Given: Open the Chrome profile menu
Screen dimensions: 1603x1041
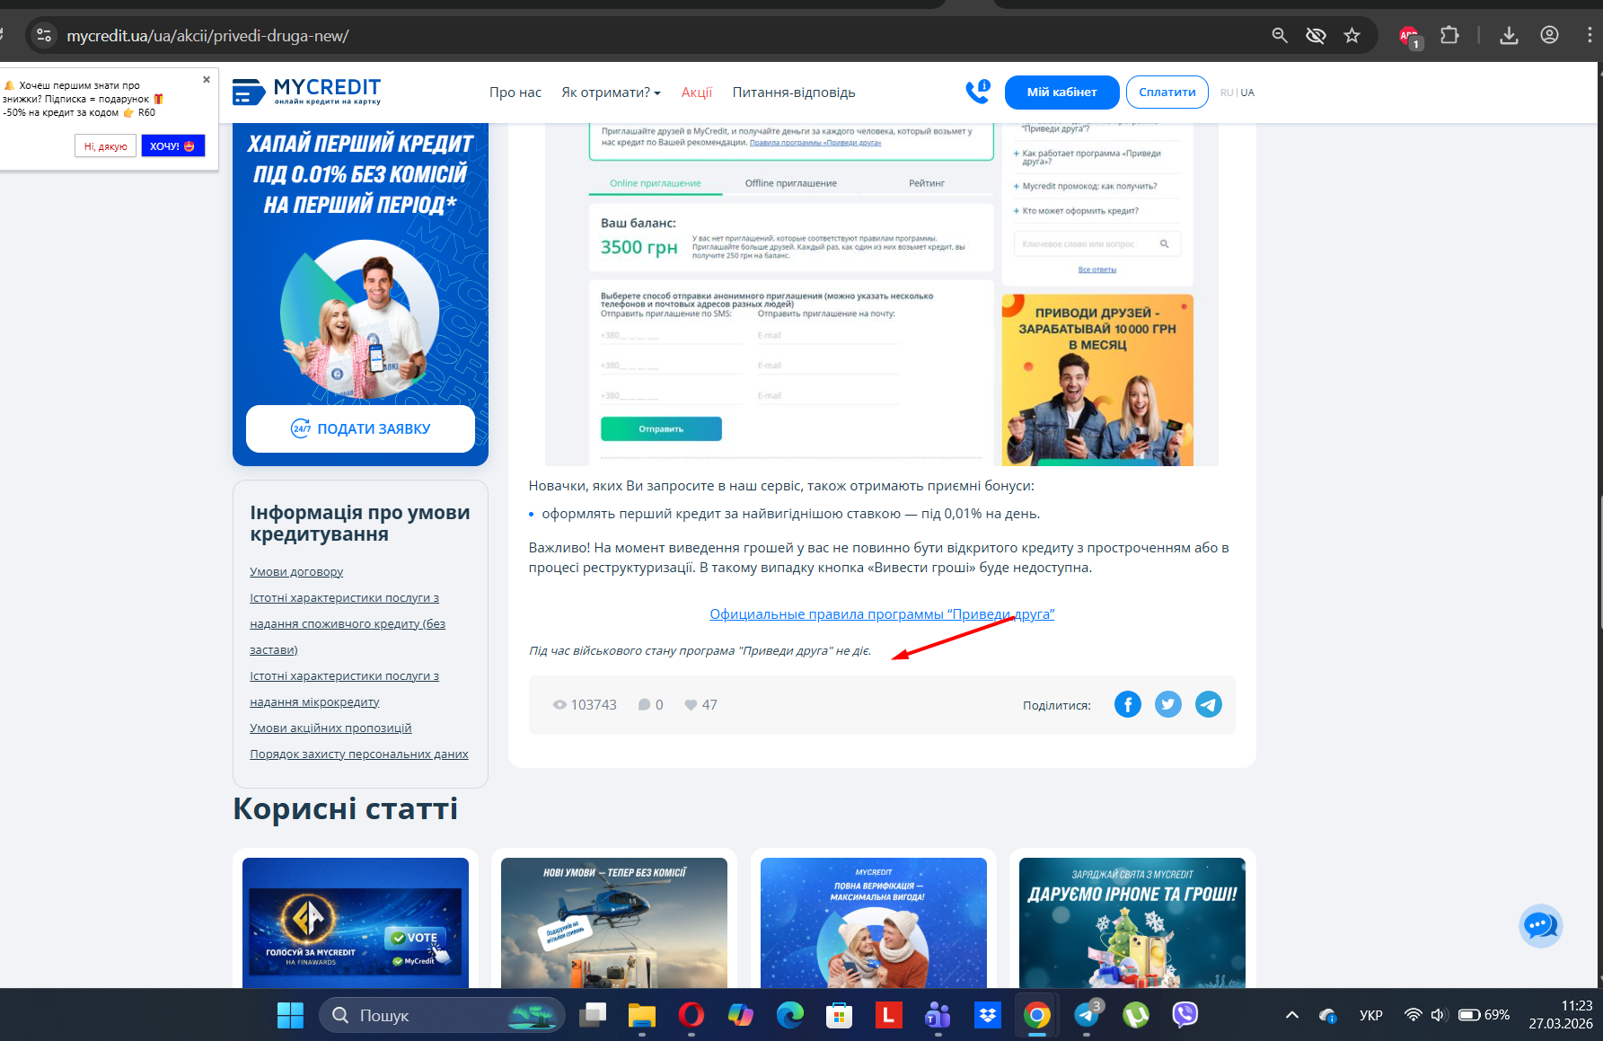Looking at the screenshot, I should click(1549, 36).
